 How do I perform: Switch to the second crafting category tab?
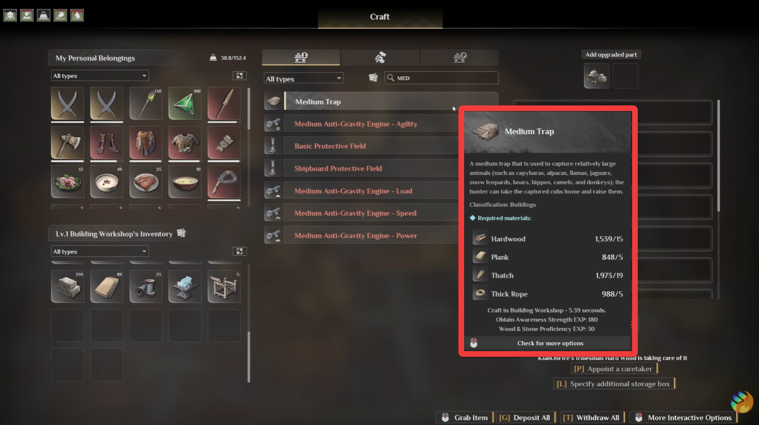(x=380, y=57)
